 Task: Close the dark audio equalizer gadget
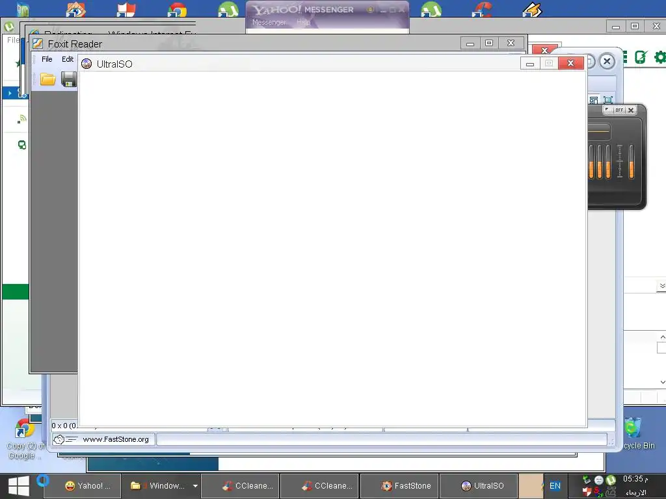tap(631, 110)
